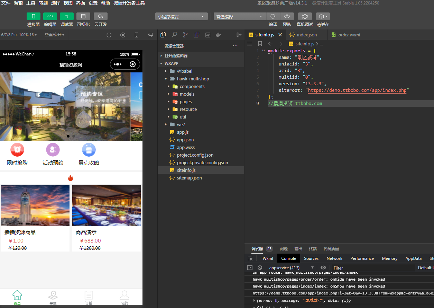Viewport: 434px width, 308px height.
Task: Expand the components folder
Action: [201, 86]
